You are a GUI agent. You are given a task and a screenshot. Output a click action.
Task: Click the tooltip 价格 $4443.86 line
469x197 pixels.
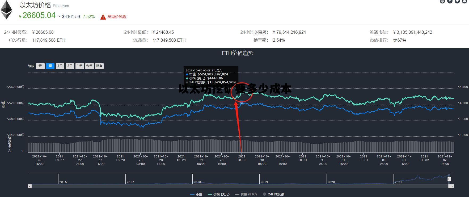tap(204, 78)
